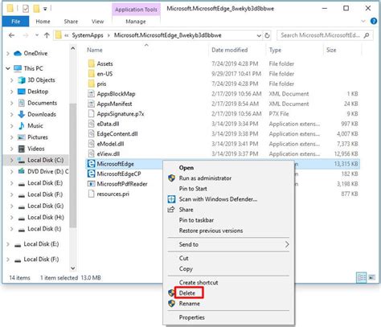Select OneDrive in the navigation pane
381x327 pixels.
click(35, 53)
